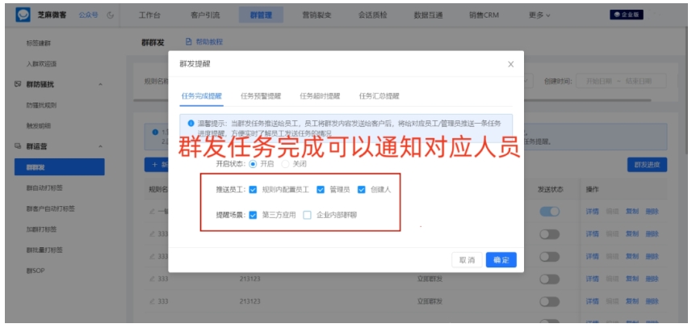The image size is (696, 328).
Task: Open 群自动打标签 in the sidebar
Action: tap(44, 187)
